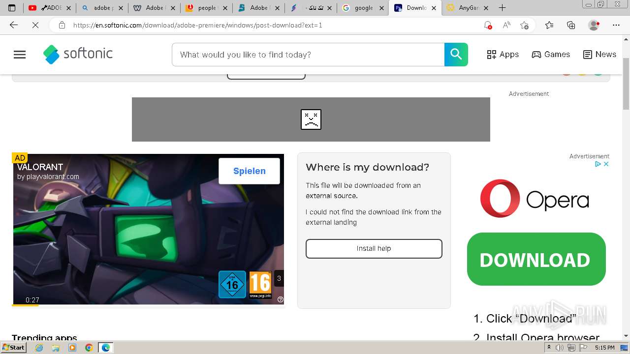View site information lock icon
The height and width of the screenshot is (354, 630).
[62, 25]
